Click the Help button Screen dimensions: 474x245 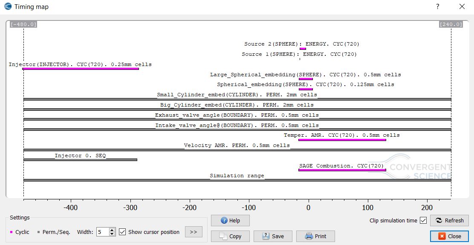pyautogui.click(x=230, y=221)
